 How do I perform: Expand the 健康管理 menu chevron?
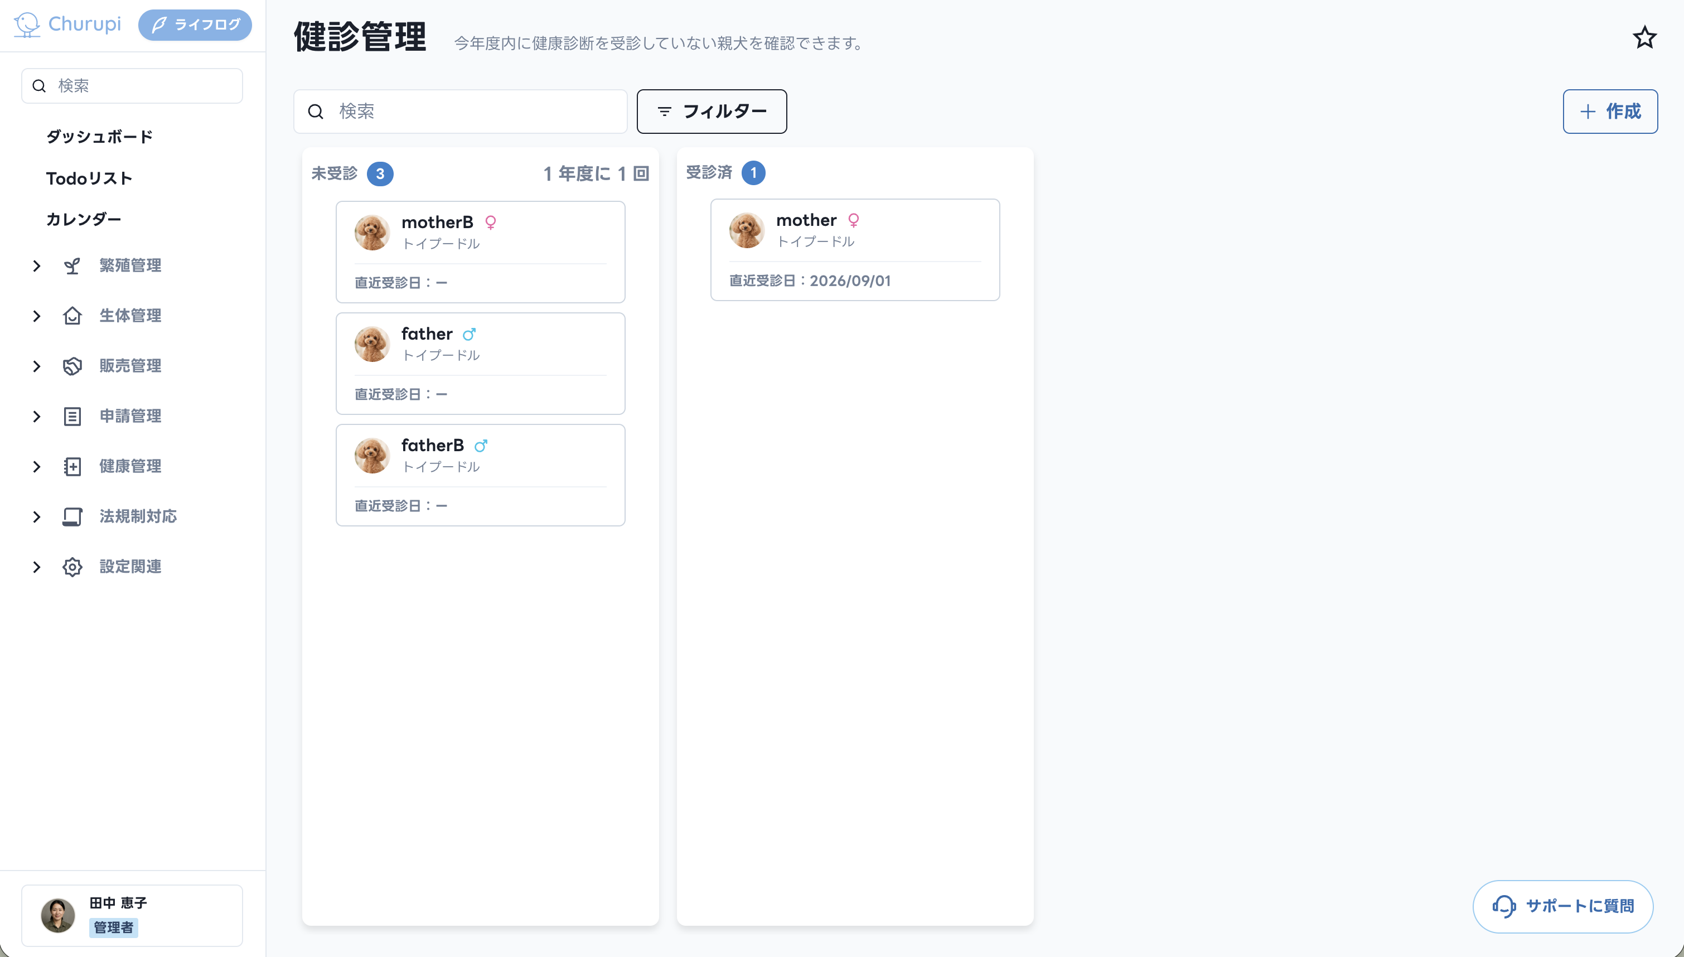coord(37,467)
